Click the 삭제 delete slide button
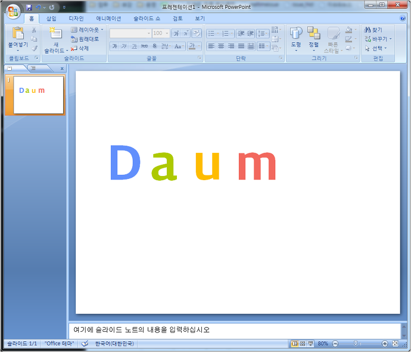 point(80,48)
